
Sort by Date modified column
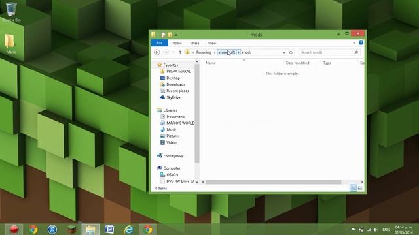click(297, 63)
